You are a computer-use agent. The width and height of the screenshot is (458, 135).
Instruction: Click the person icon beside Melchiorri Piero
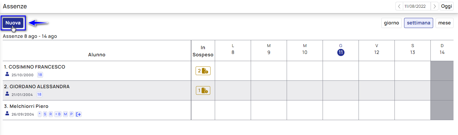point(7,114)
